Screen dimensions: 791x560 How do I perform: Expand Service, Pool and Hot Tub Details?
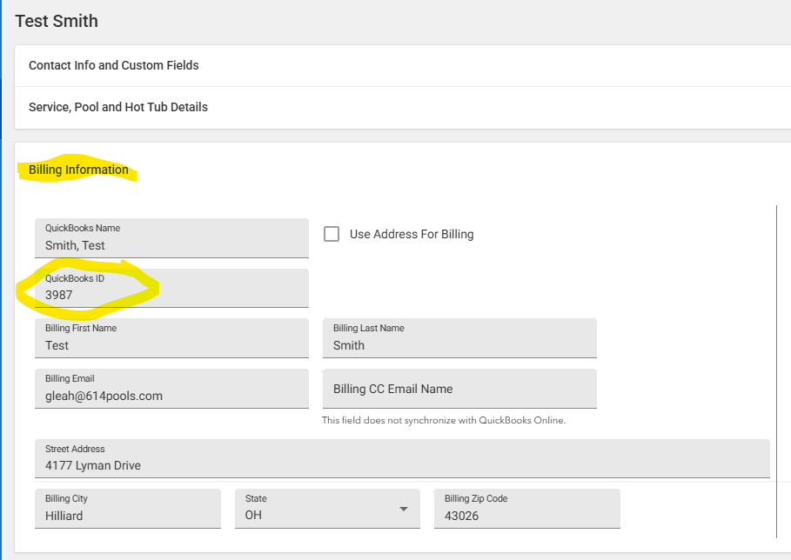118,107
